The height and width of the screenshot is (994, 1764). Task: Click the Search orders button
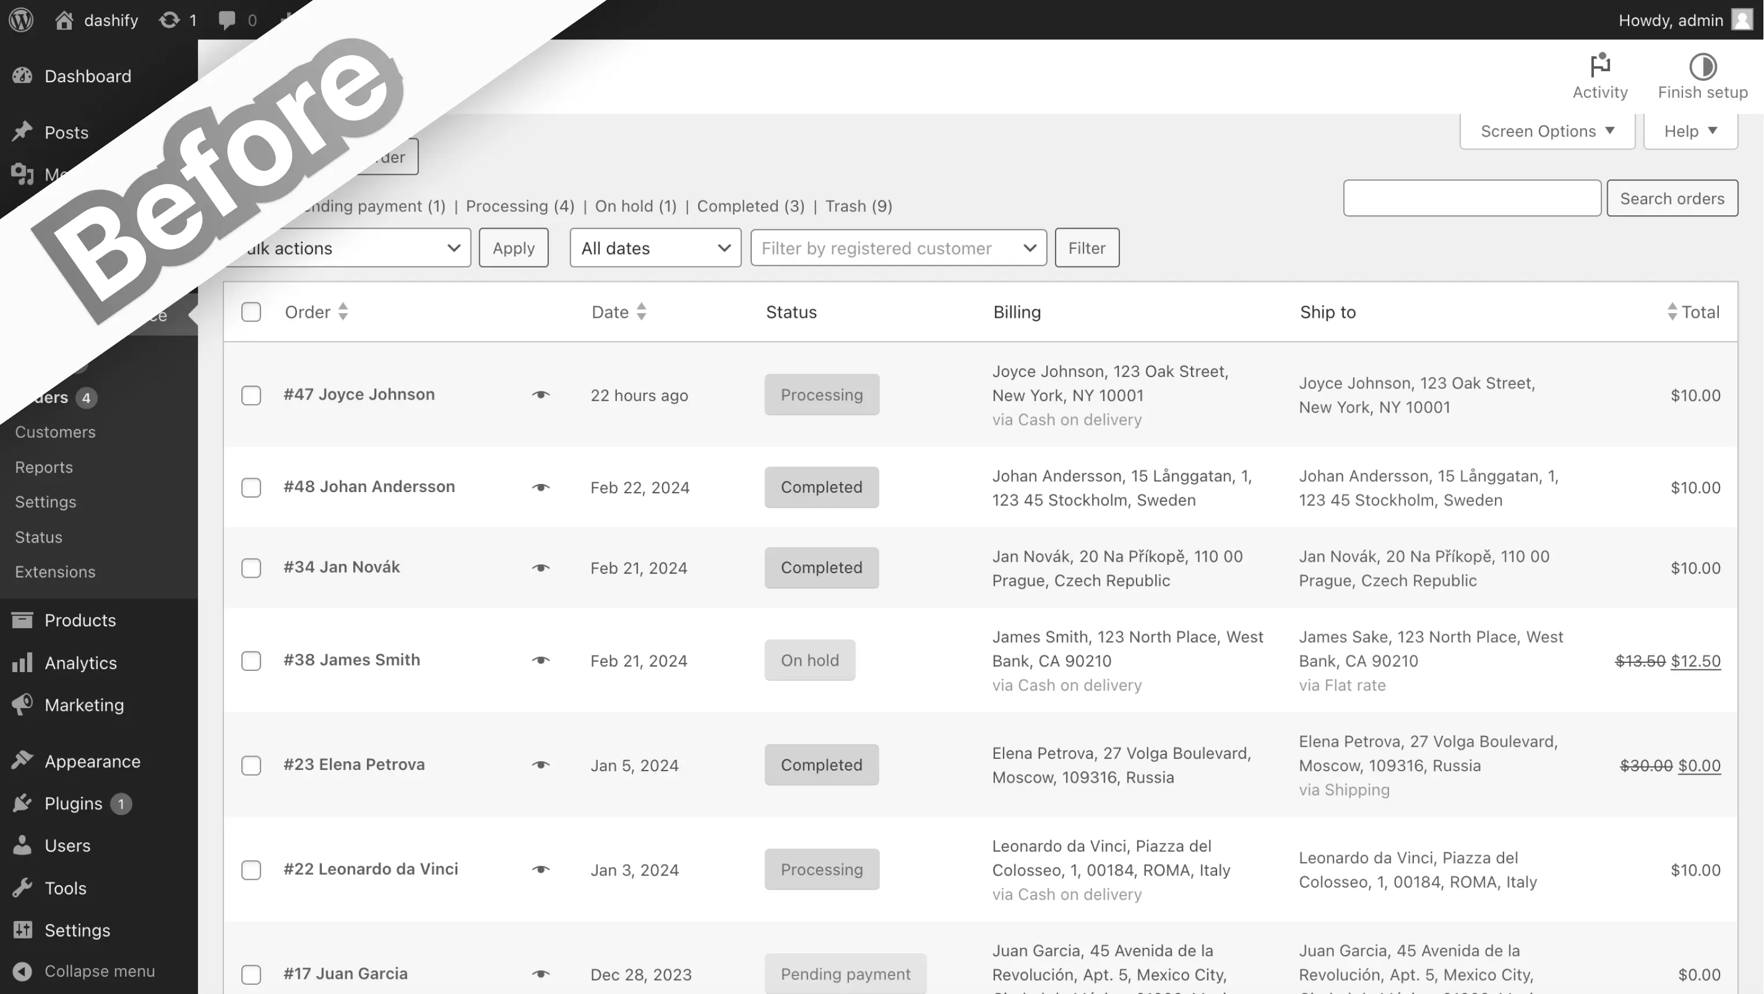[x=1672, y=197]
